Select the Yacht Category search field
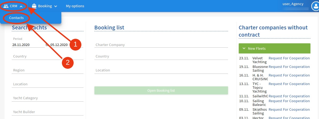Viewport: 319px width, 119px height. click(x=47, y=98)
